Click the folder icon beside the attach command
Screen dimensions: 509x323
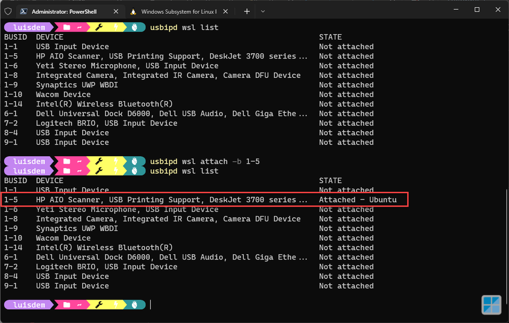[67, 161]
